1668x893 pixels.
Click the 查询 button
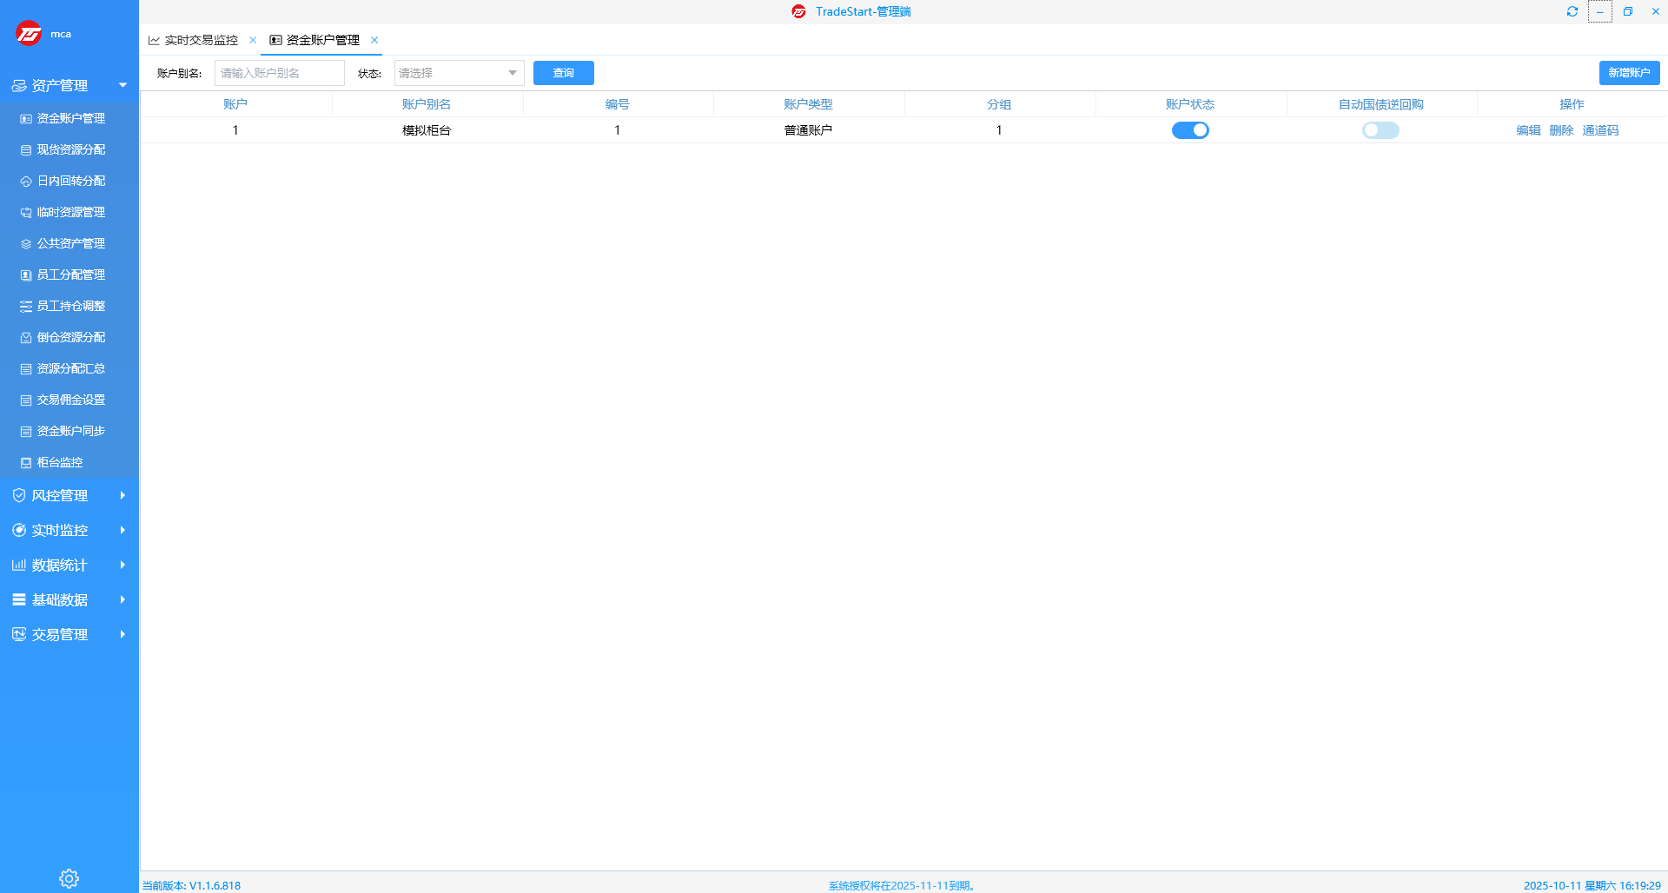point(564,73)
